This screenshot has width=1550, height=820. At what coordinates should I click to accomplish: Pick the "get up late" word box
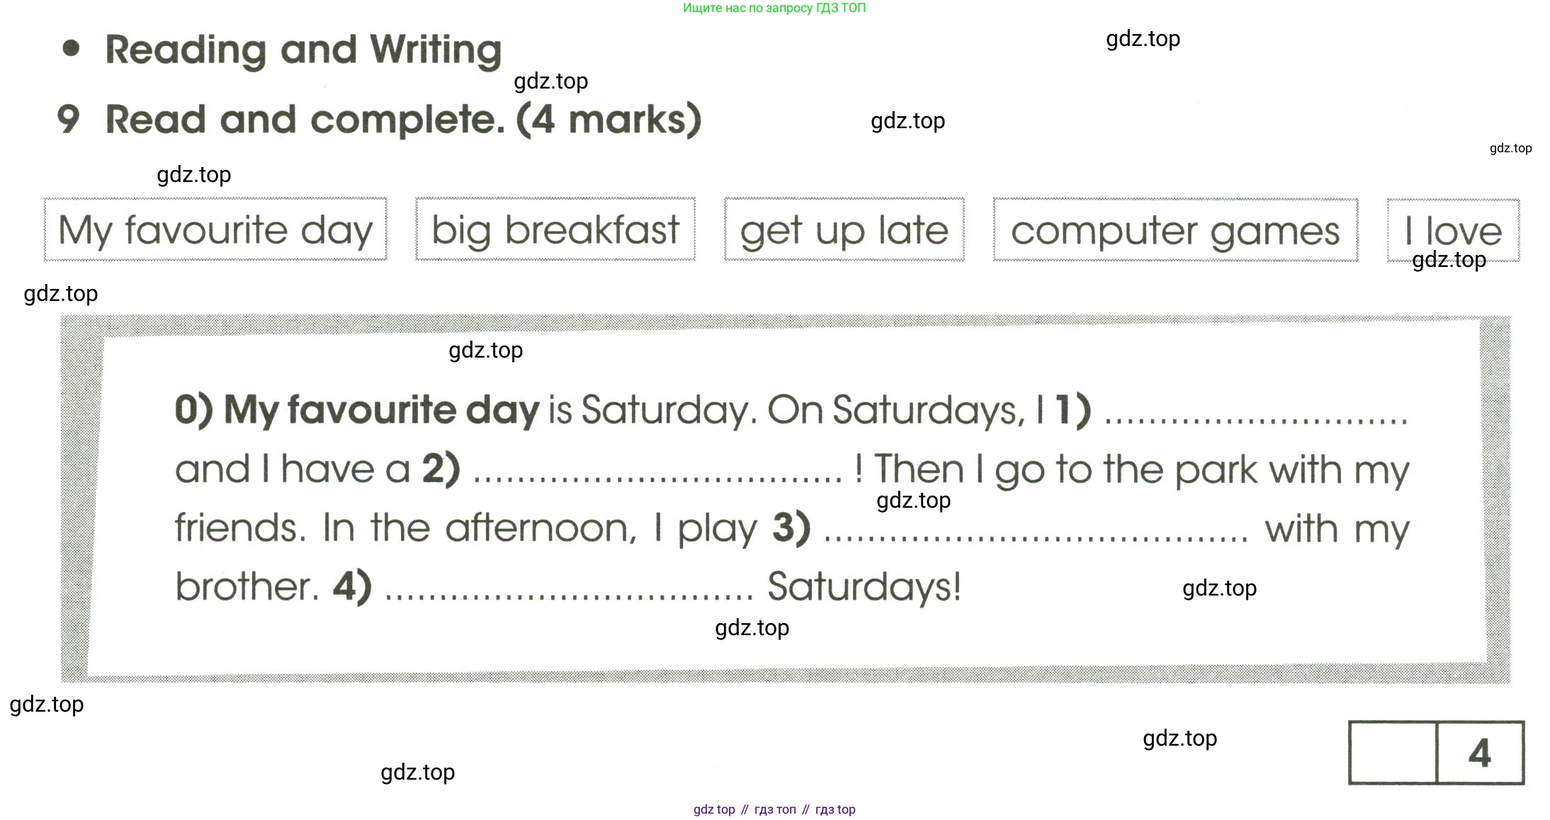click(x=844, y=230)
